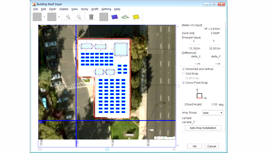The height and width of the screenshot is (153, 272).
Task: Click the second gray toolbar button
Action: [x=52, y=17]
